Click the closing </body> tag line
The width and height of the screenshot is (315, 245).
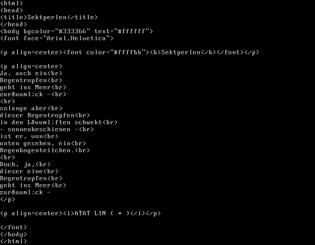point(13,234)
